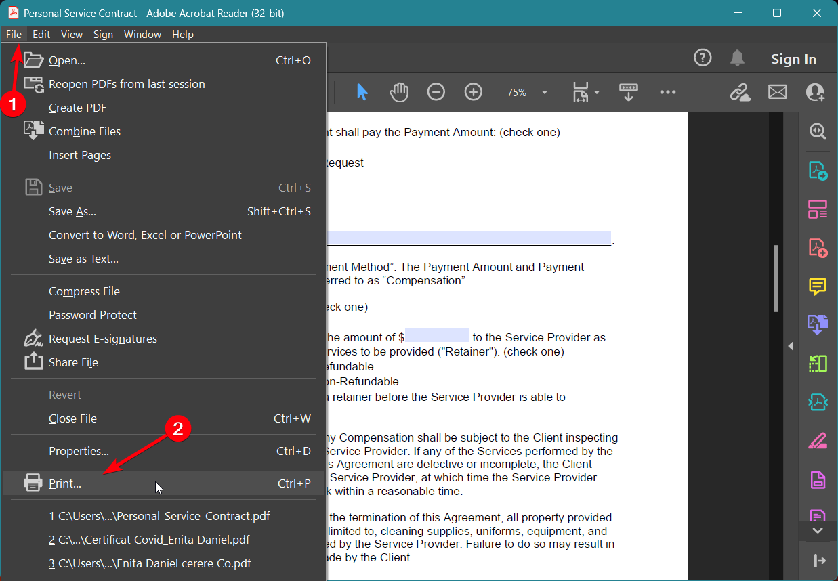Open the Sign menu
This screenshot has height=581, width=838.
[103, 34]
